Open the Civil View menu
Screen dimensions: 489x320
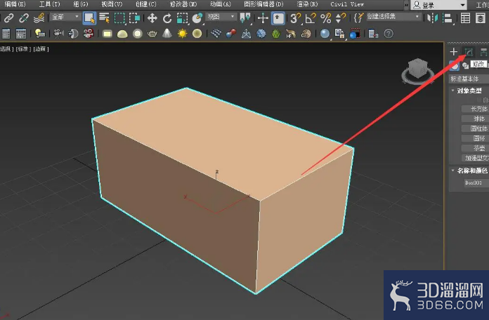point(347,4)
